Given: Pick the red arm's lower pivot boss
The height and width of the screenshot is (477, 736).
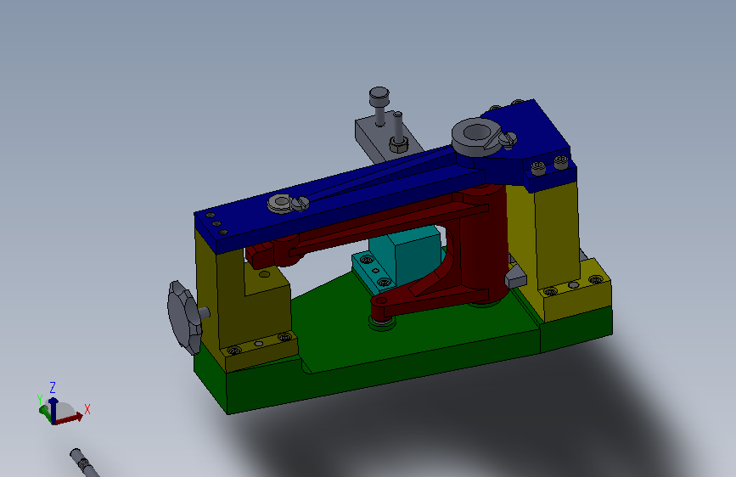Looking at the screenshot, I should tap(382, 307).
